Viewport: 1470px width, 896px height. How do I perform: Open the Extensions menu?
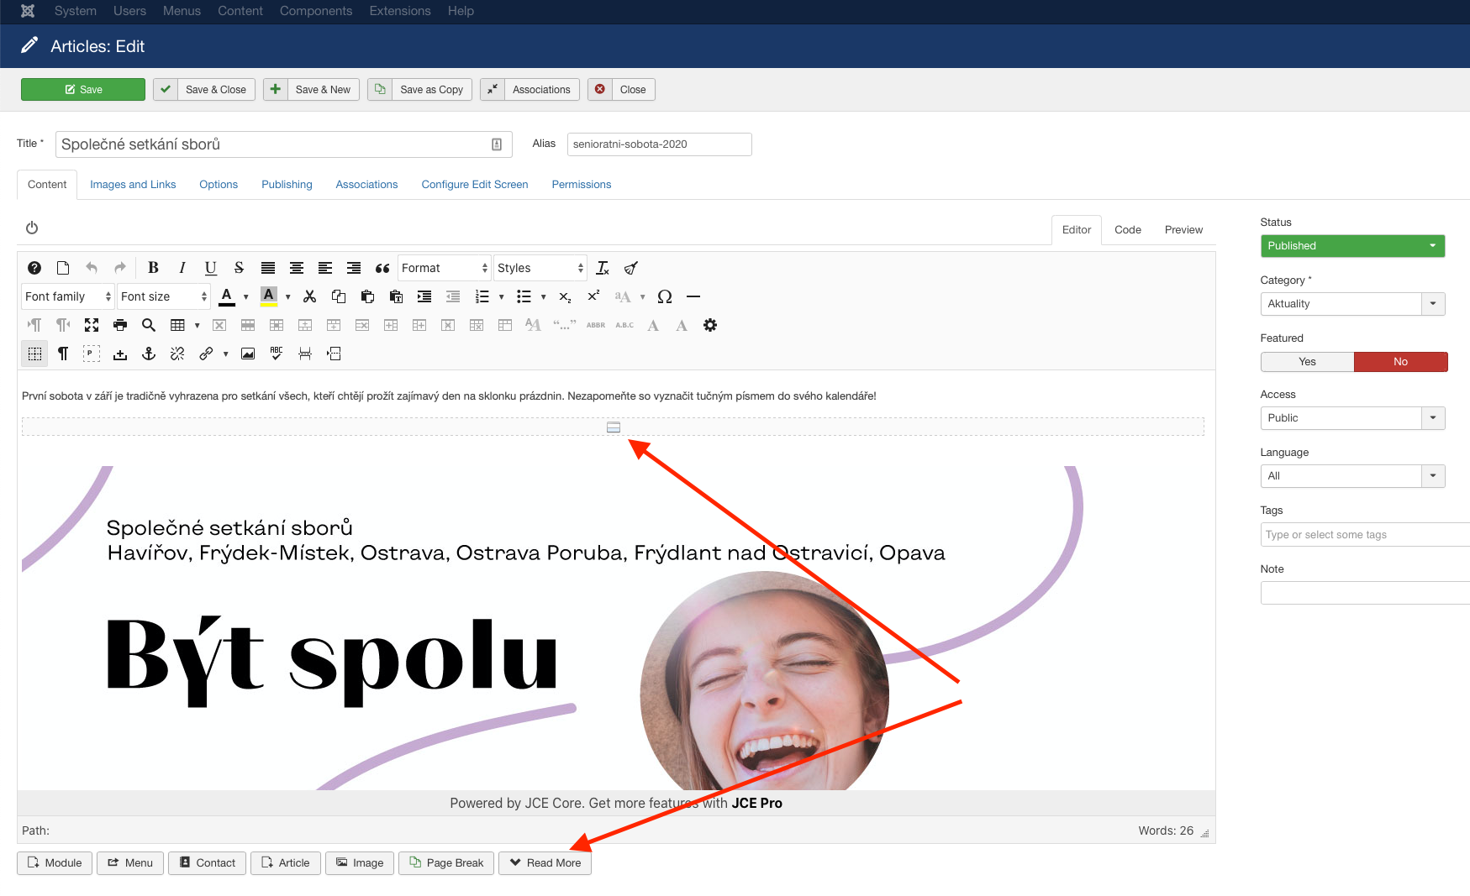(x=399, y=11)
